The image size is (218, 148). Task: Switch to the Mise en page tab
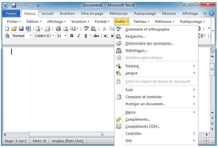pyautogui.click(x=92, y=14)
